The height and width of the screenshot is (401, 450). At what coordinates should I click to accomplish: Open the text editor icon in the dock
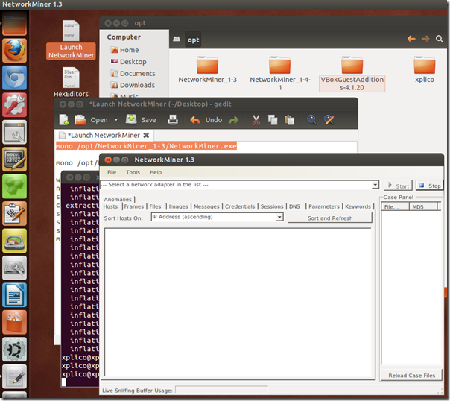14,376
